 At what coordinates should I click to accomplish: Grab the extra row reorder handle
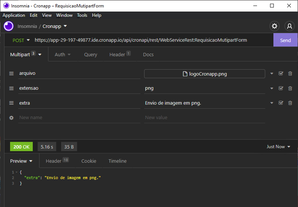[x=12, y=103]
